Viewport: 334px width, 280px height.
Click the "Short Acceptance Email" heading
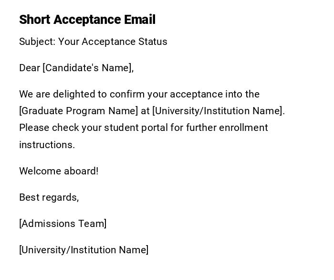(87, 20)
